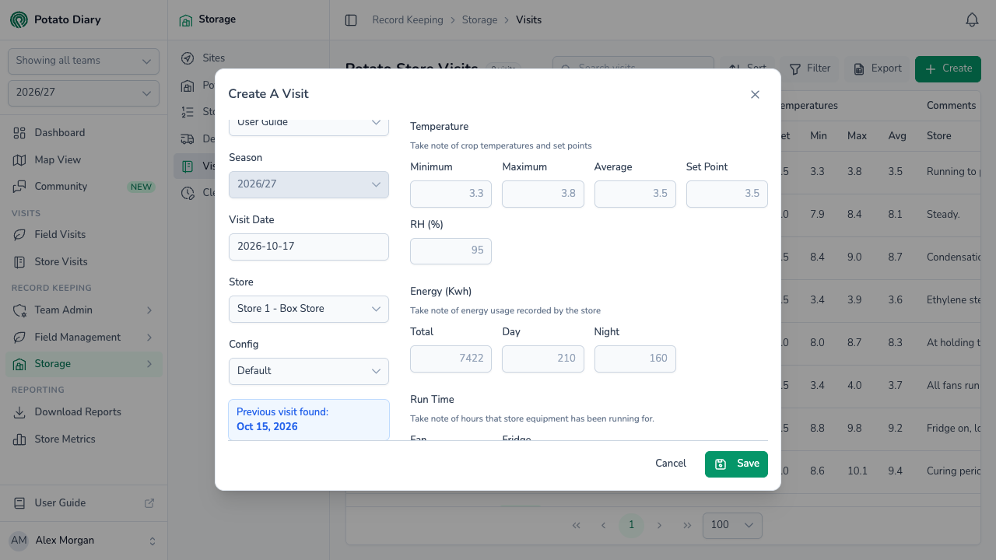Open the Filter options
The width and height of the screenshot is (996, 560).
[810, 68]
